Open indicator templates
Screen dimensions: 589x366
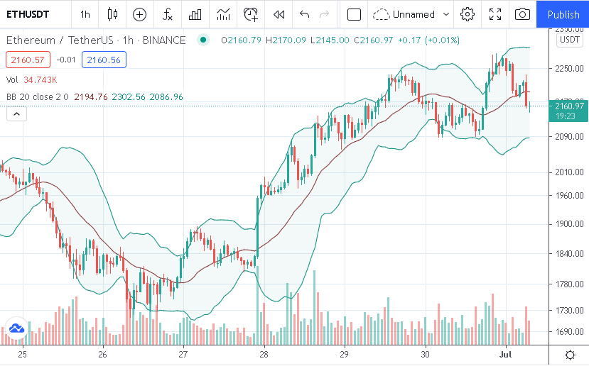(223, 14)
